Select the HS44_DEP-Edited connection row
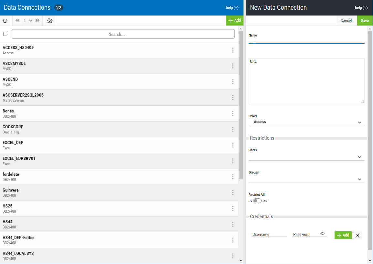373x264 pixels. (113, 240)
